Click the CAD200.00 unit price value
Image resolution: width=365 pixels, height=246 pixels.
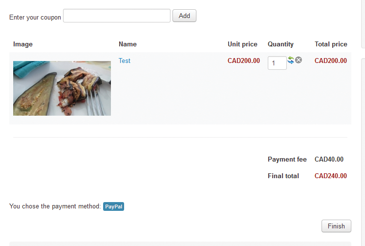point(244,61)
